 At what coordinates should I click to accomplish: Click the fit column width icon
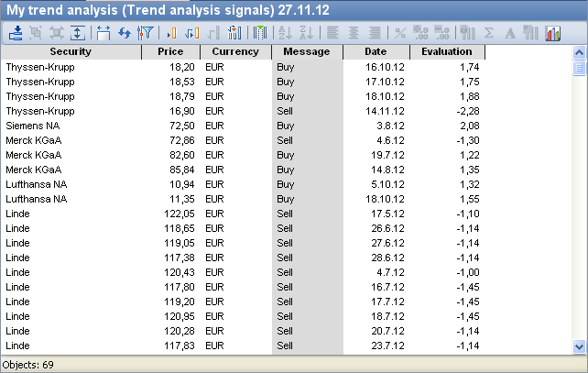(103, 33)
